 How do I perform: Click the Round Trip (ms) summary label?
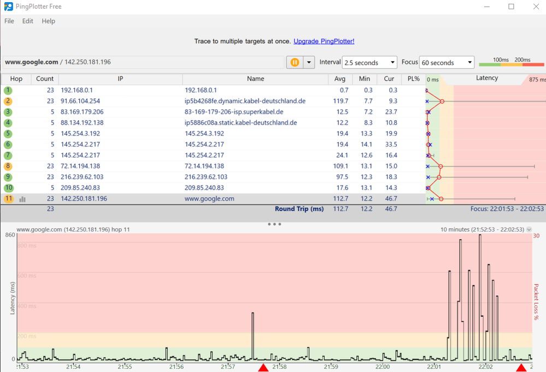point(299,209)
